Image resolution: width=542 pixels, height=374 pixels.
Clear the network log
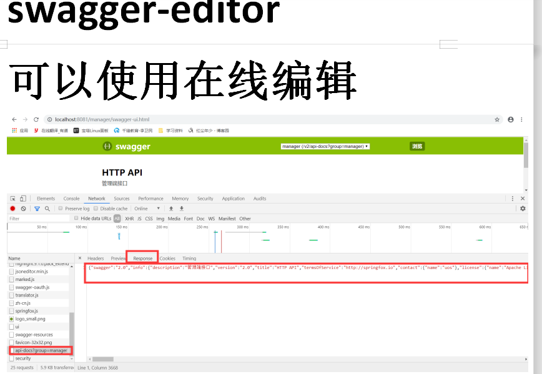pos(23,209)
